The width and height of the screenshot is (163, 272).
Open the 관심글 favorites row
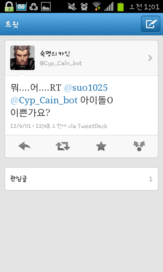pyautogui.click(x=81, y=179)
